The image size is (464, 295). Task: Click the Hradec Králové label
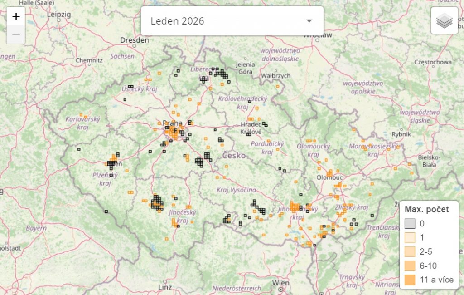(x=251, y=128)
